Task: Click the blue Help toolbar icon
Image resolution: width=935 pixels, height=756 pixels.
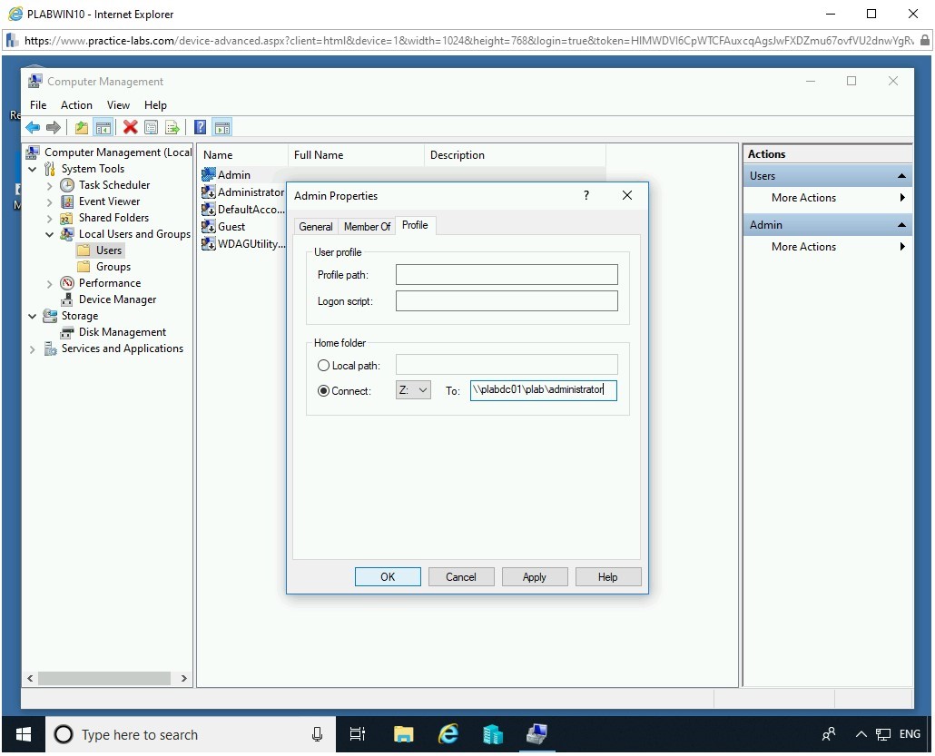Action: (x=201, y=127)
